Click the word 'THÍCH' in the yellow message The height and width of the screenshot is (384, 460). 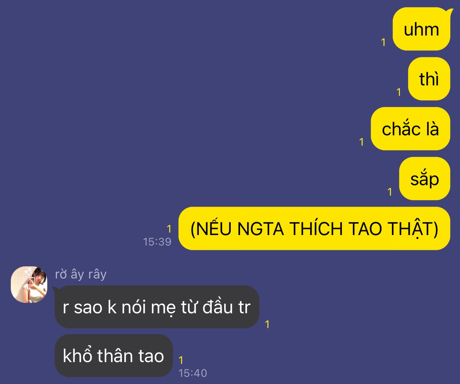coord(316,229)
